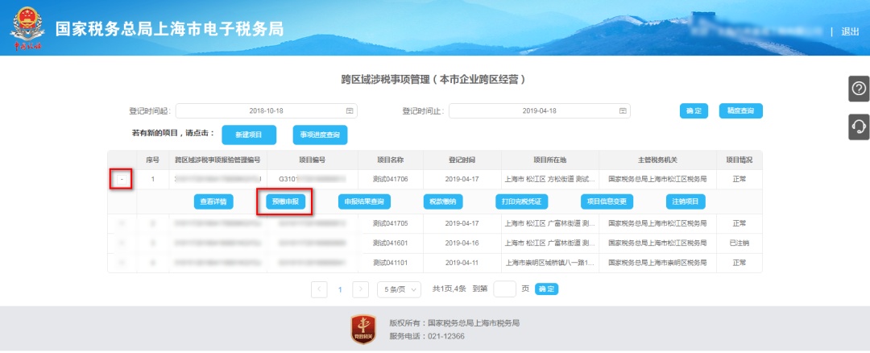
Task: Select page 1 in pagination
Action: (340, 289)
